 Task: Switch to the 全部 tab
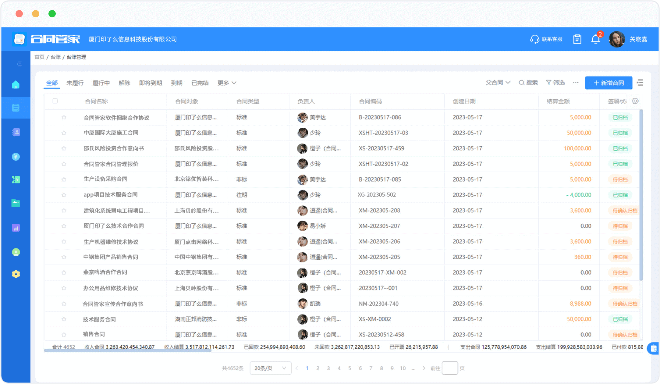point(52,83)
